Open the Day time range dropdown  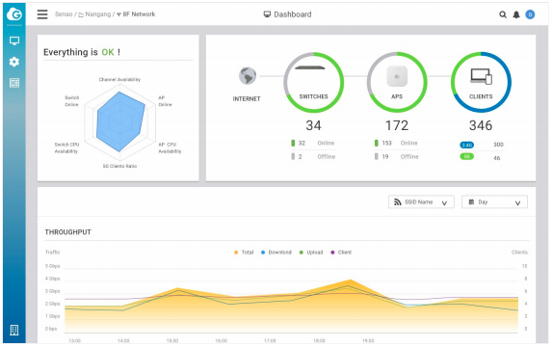494,202
